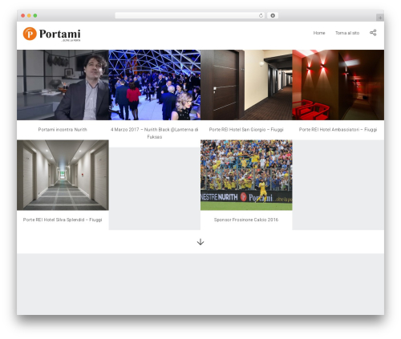Screen dimensions: 401x339
Task: Open Porte REI Hotel Ambasciatori link
Action: [x=338, y=130]
